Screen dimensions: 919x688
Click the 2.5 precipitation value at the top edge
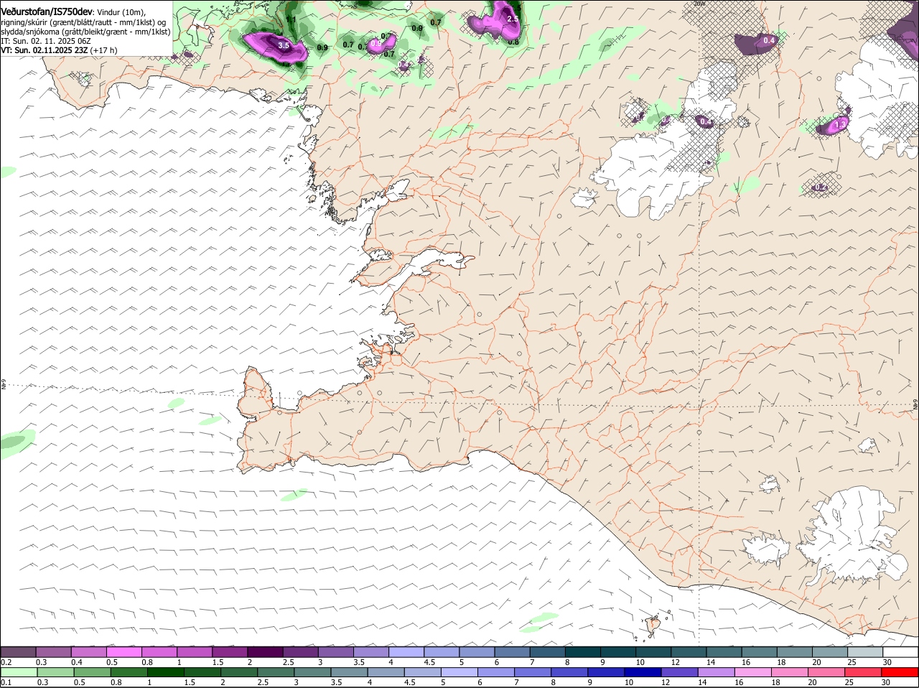pos(512,19)
